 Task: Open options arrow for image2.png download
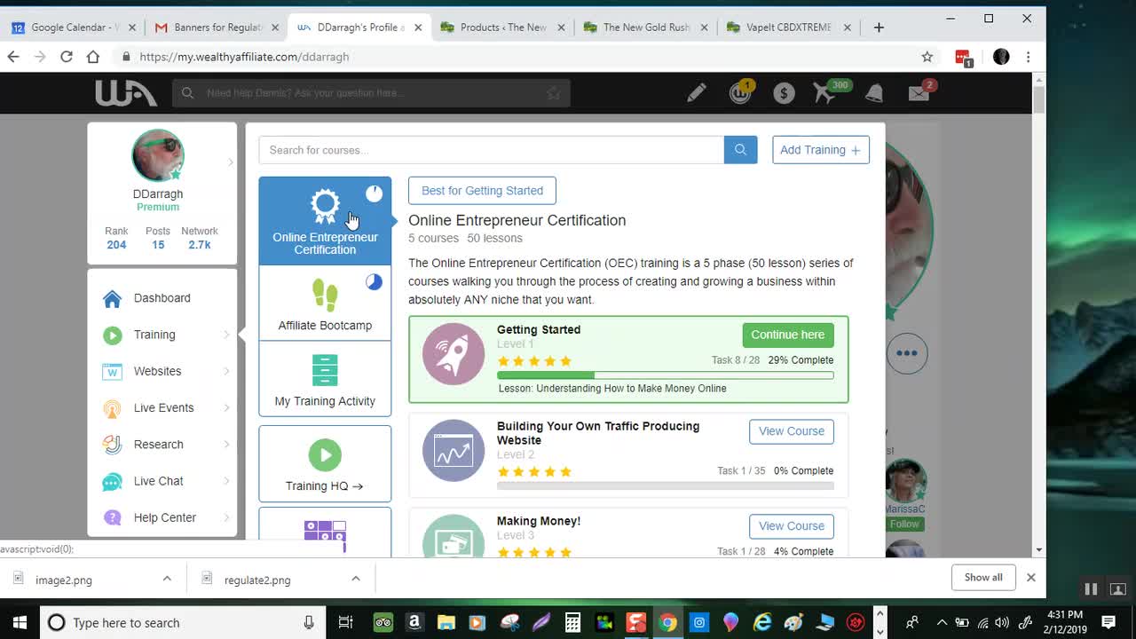(x=167, y=579)
